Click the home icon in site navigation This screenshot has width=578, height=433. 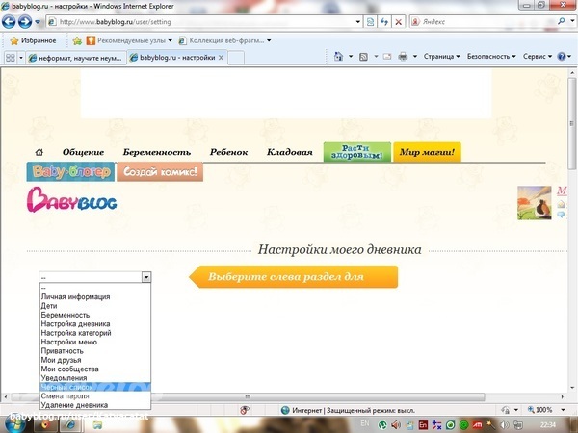coord(39,152)
